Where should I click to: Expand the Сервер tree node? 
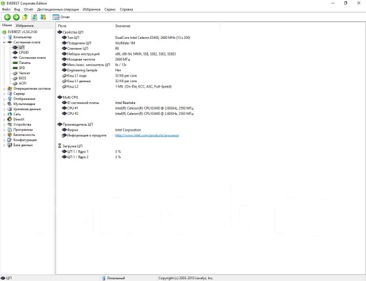4,94
